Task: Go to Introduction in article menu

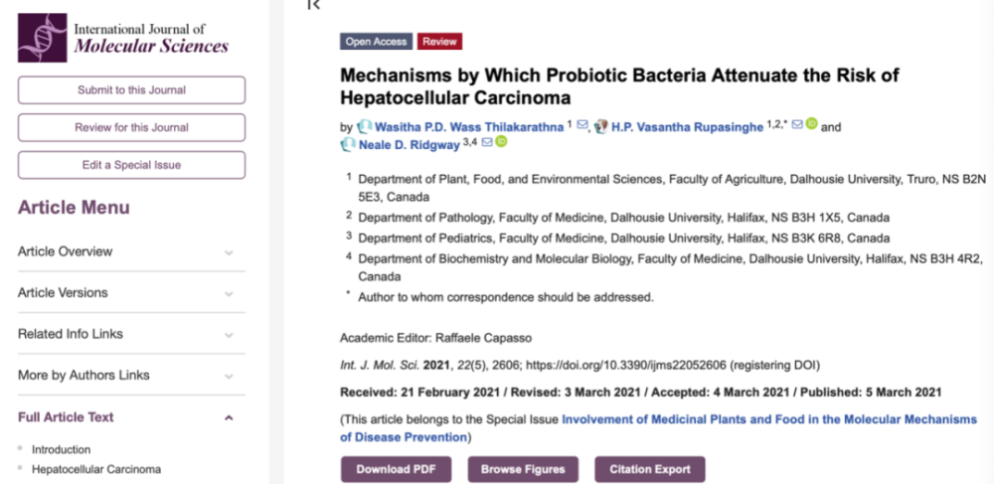Action: (61, 449)
